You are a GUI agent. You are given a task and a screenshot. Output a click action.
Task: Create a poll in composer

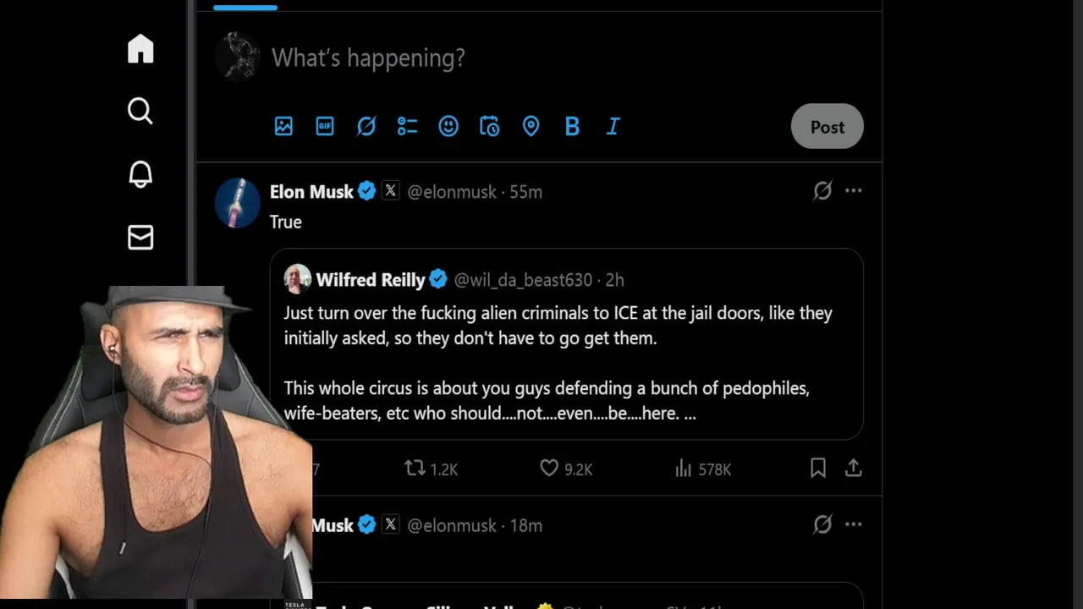[407, 126]
